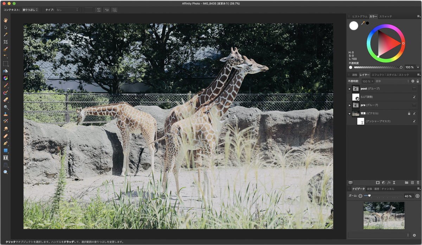Screen dimensions: 422x245
Task: Expand the post group layer
Action: coord(350,89)
